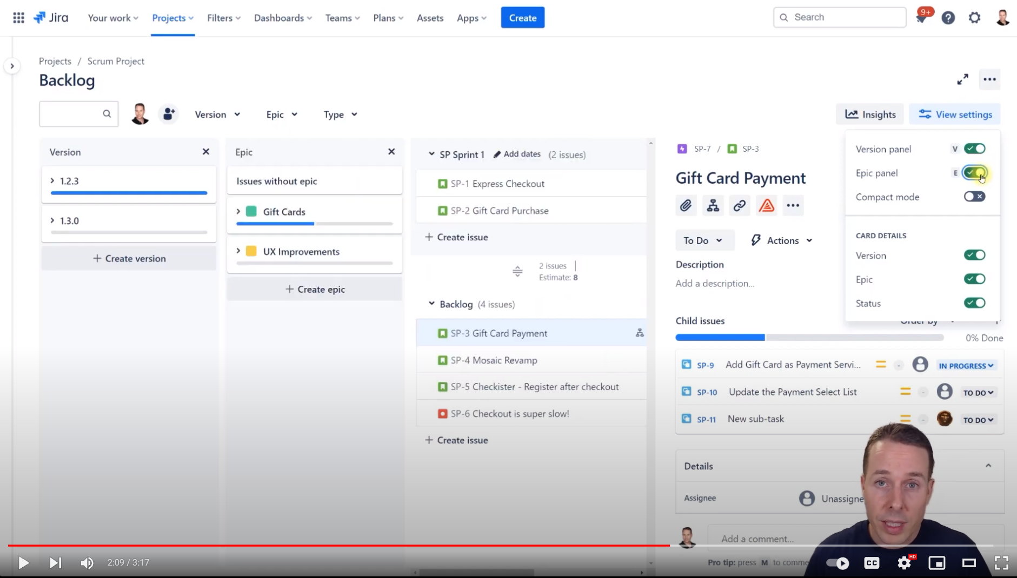Click the attach paperclip icon on issue

pyautogui.click(x=686, y=205)
